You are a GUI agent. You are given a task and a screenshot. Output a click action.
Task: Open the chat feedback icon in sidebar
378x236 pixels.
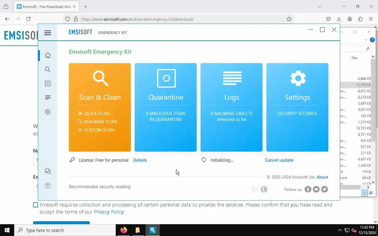(x=48, y=171)
